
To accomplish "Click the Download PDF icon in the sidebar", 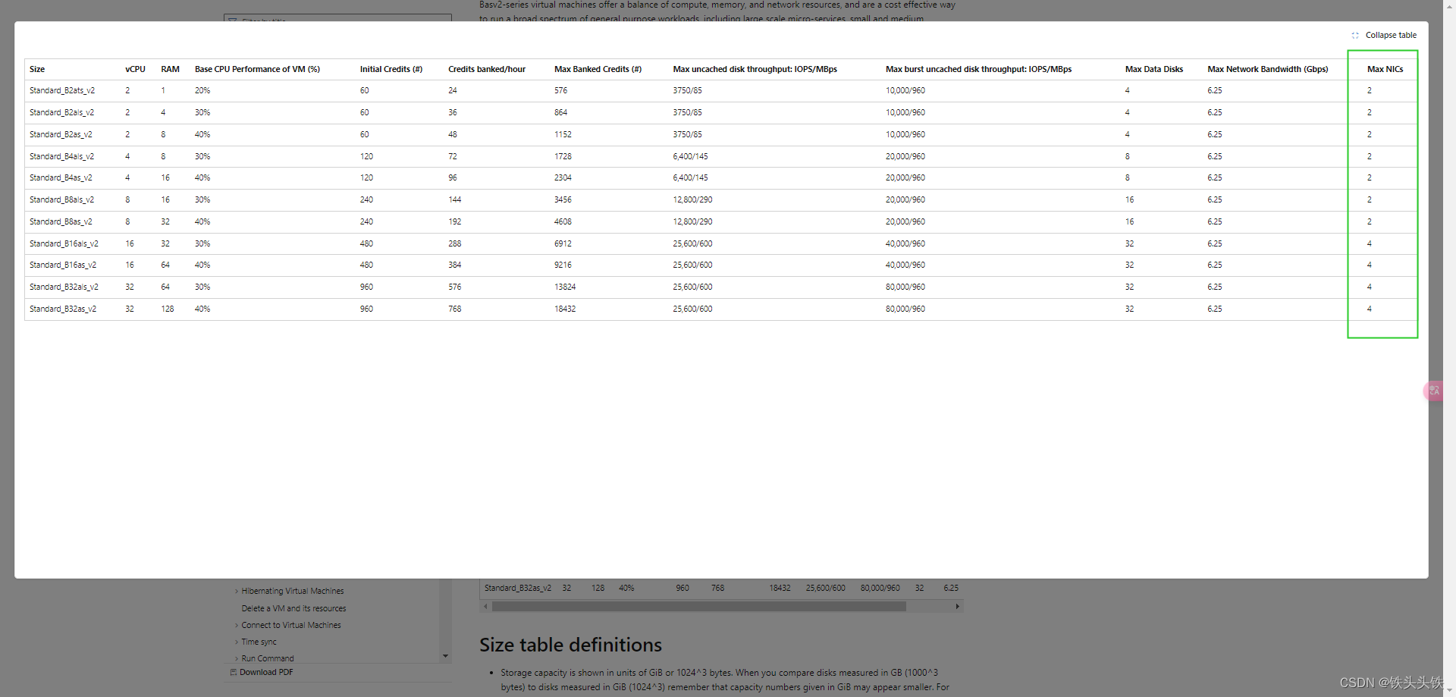I will click(234, 672).
